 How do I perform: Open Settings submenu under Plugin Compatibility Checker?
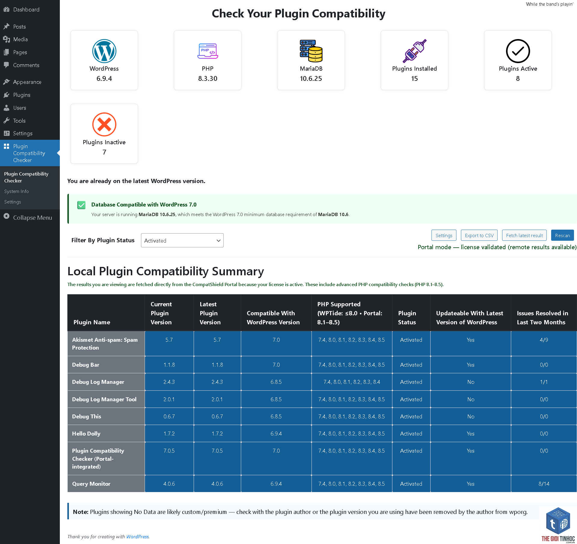[13, 202]
